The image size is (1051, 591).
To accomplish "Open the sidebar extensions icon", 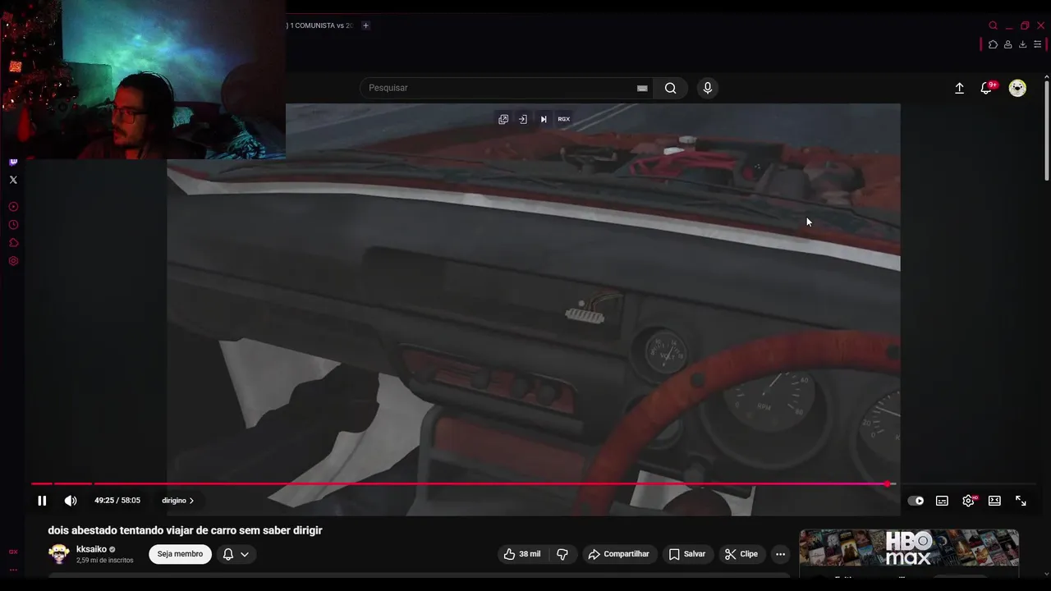I will pos(13,243).
